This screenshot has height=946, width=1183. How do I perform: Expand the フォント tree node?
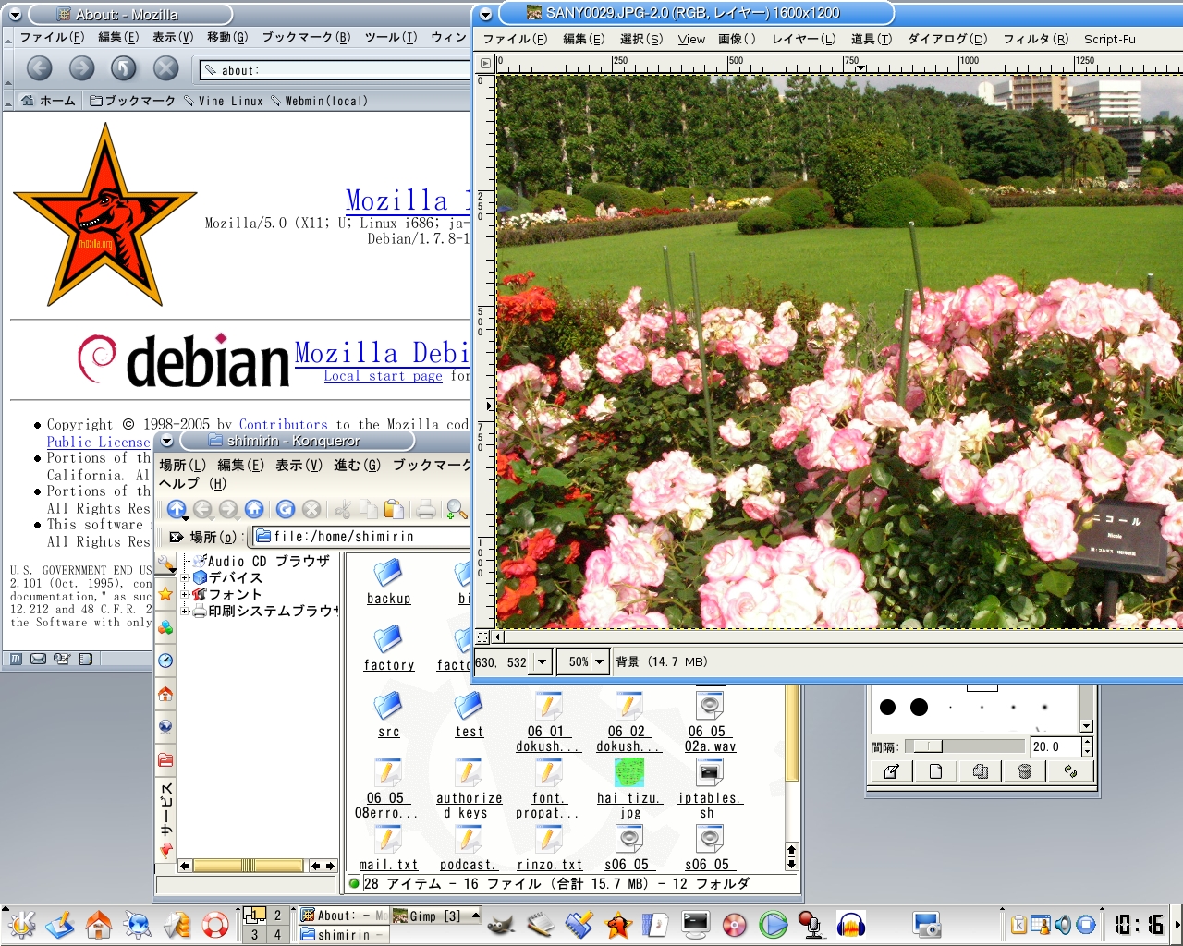(185, 595)
